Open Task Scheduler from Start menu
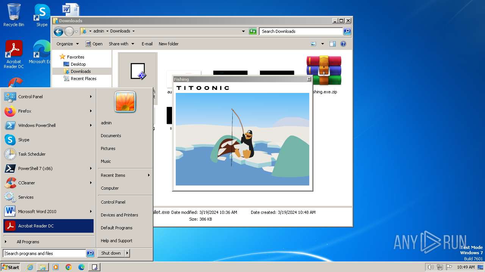The width and height of the screenshot is (485, 272). [x=48, y=154]
